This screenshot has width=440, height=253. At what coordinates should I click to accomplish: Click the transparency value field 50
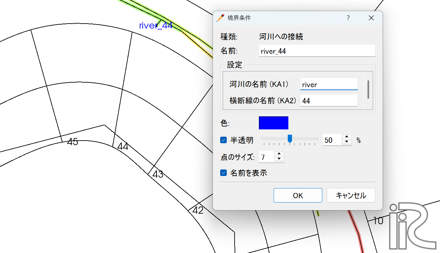[x=332, y=140]
